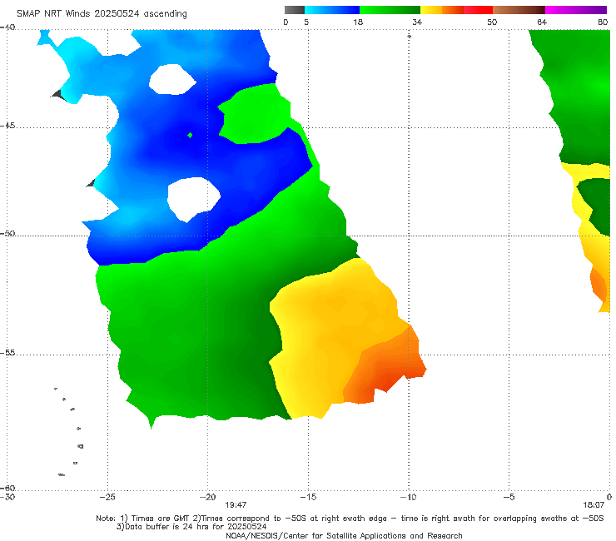Click the '-55' latitude axis label
Viewport: 616px width, 541px height.
click(7, 353)
